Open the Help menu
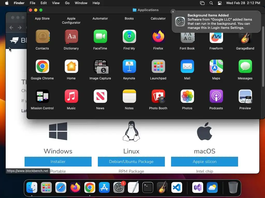This screenshot has height=198, width=265. click(96, 3)
